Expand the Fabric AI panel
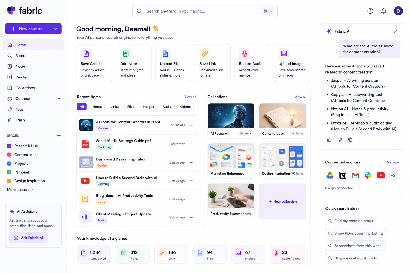Viewport: 410px width, 273px height. pos(396,31)
